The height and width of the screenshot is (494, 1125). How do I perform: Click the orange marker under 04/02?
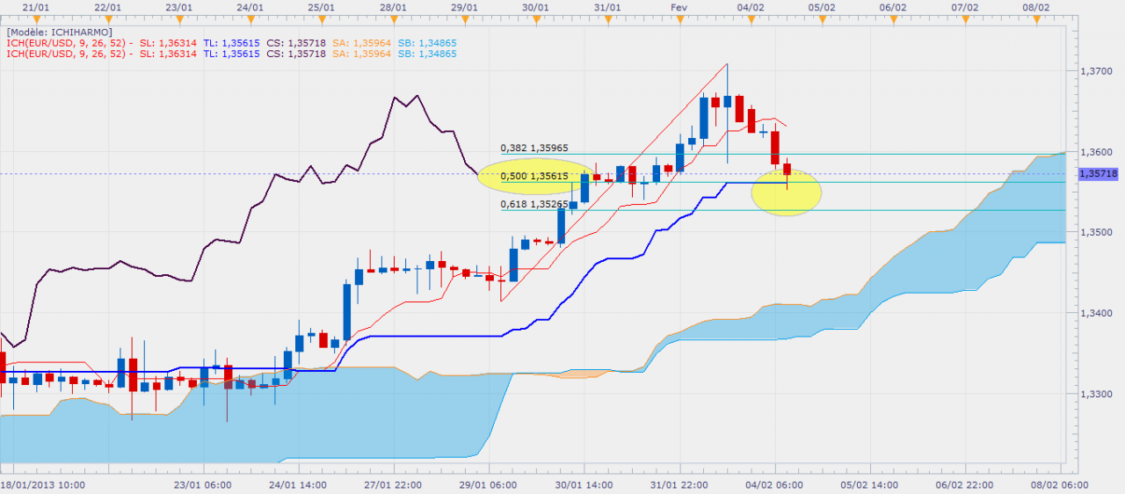point(751,18)
